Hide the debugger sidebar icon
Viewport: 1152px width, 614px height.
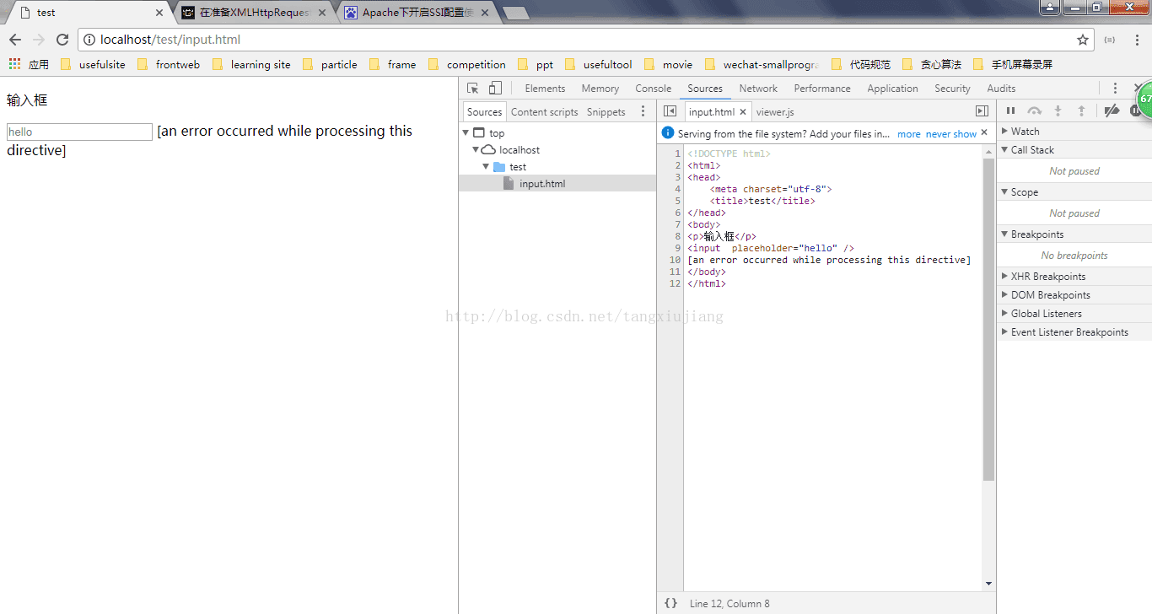click(x=982, y=111)
